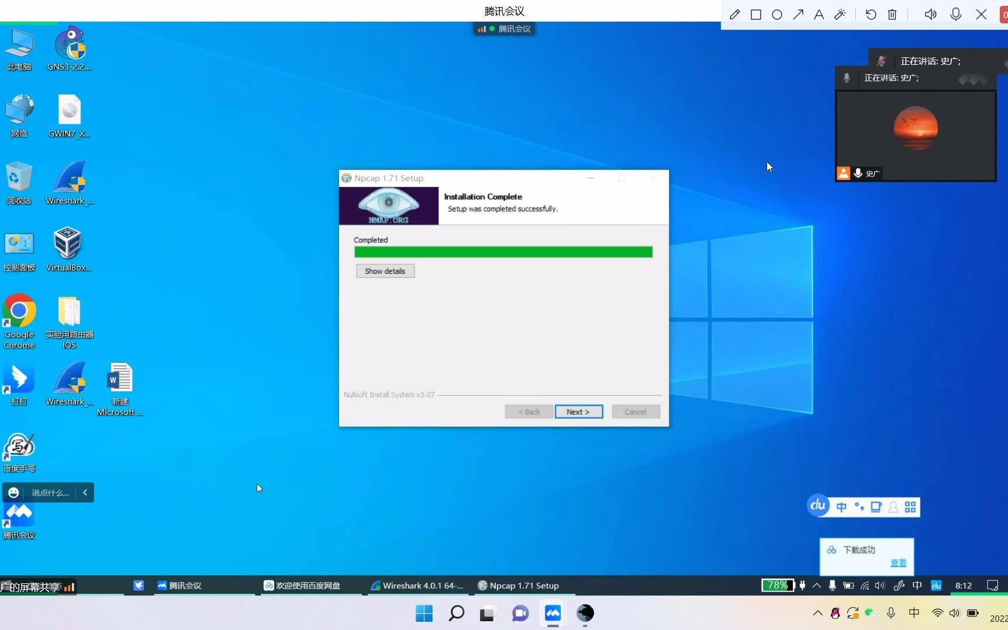Expand hidden icons in shared screen tray
Viewport: 1008px width, 630px height.
[817, 586]
